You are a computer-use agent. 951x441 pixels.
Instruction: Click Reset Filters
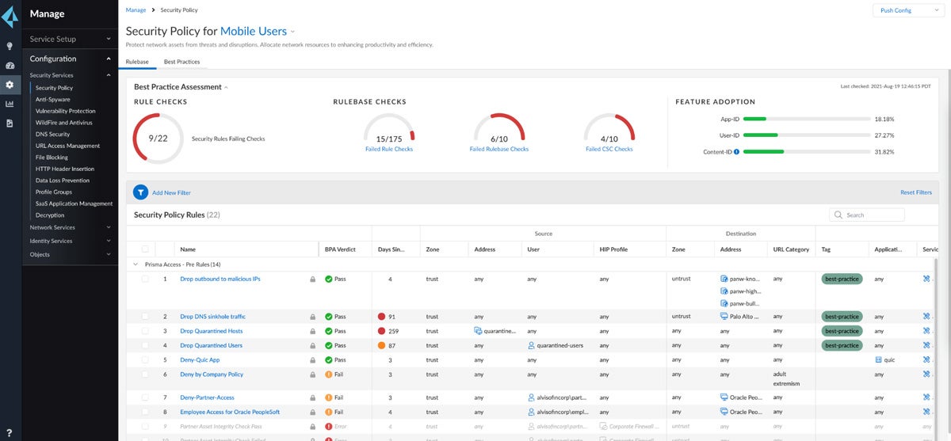pyautogui.click(x=916, y=192)
